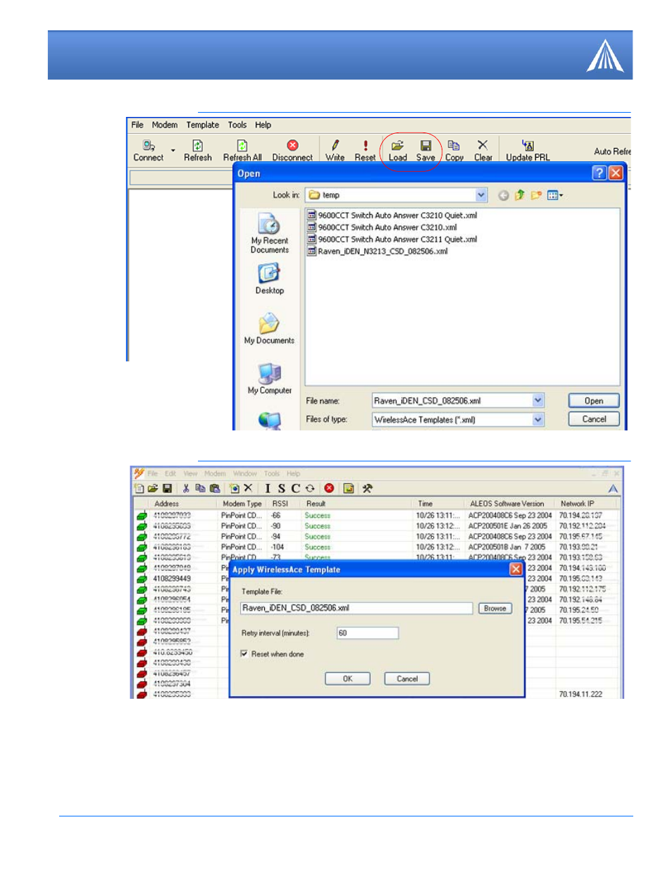Go back using Open dialog back arrow
This screenshot has width=672, height=870.
503,195
